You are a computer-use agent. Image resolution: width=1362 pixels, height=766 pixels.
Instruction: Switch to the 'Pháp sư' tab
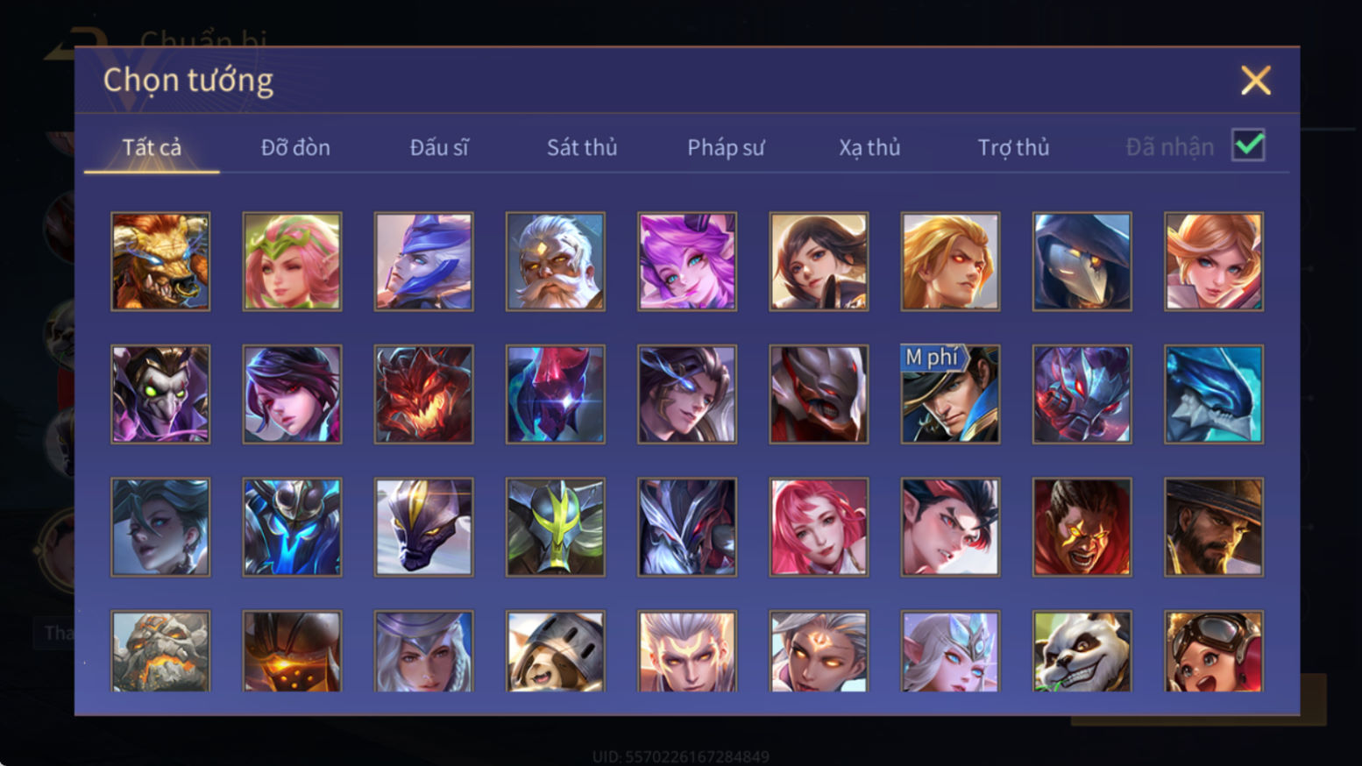726,147
